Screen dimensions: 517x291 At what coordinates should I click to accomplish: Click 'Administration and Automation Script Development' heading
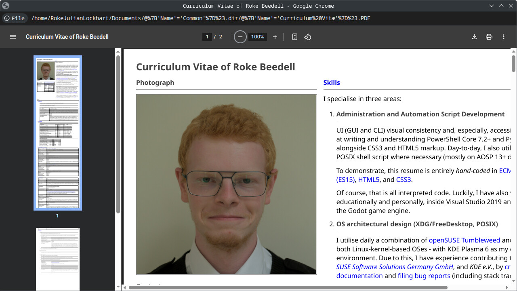tap(420, 114)
